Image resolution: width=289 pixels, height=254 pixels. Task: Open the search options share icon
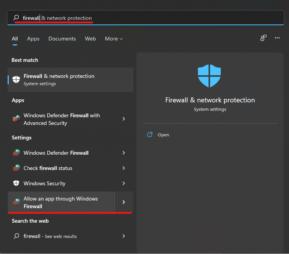(263, 38)
